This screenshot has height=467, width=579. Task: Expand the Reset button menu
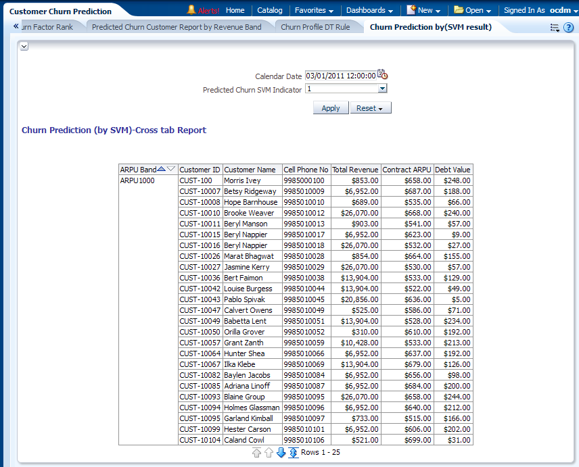click(x=370, y=108)
